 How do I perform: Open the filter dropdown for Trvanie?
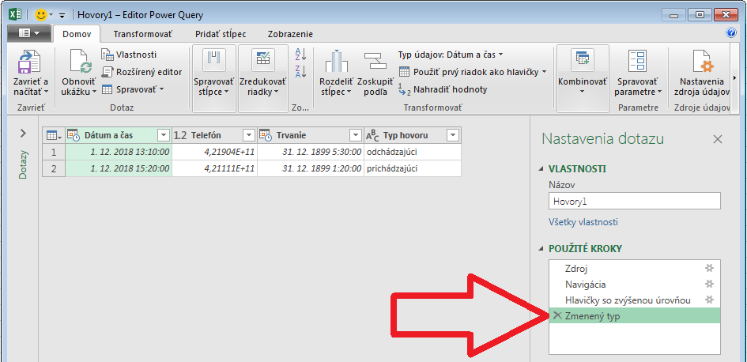356,136
